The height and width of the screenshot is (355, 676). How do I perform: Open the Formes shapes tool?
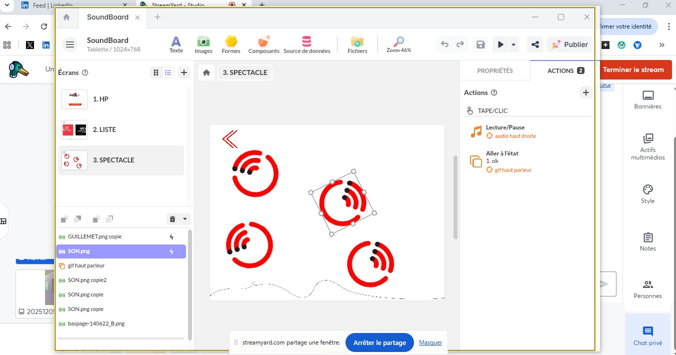coord(230,44)
